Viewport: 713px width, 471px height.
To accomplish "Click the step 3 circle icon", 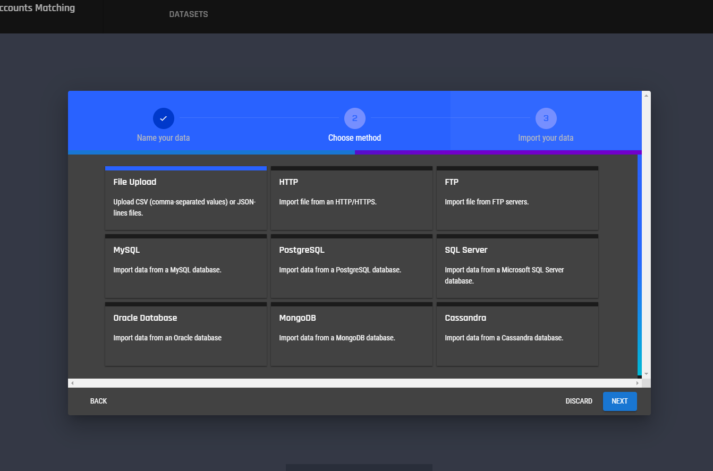I will pyautogui.click(x=546, y=118).
